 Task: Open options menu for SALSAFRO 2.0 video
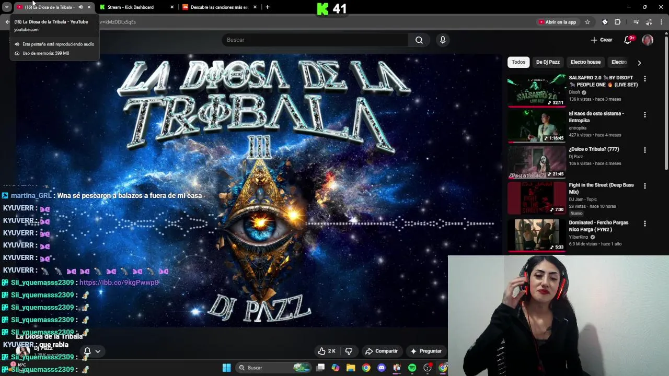point(644,78)
